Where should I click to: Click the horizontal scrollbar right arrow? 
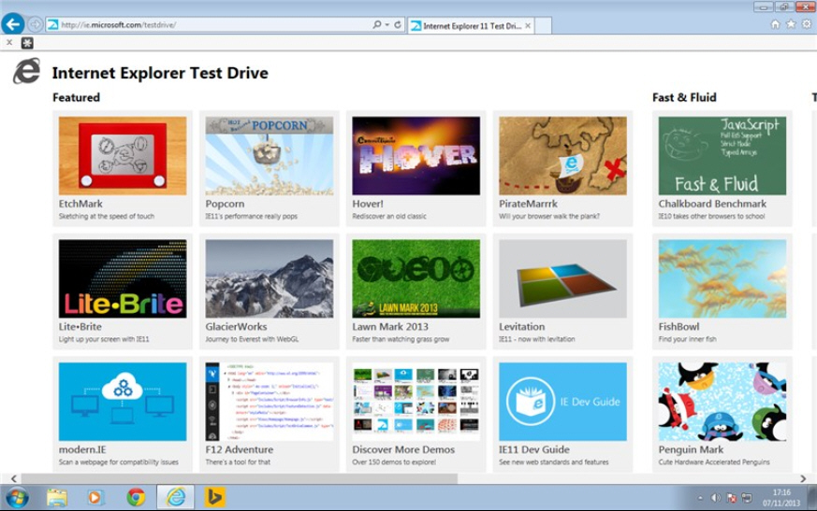[x=803, y=478]
